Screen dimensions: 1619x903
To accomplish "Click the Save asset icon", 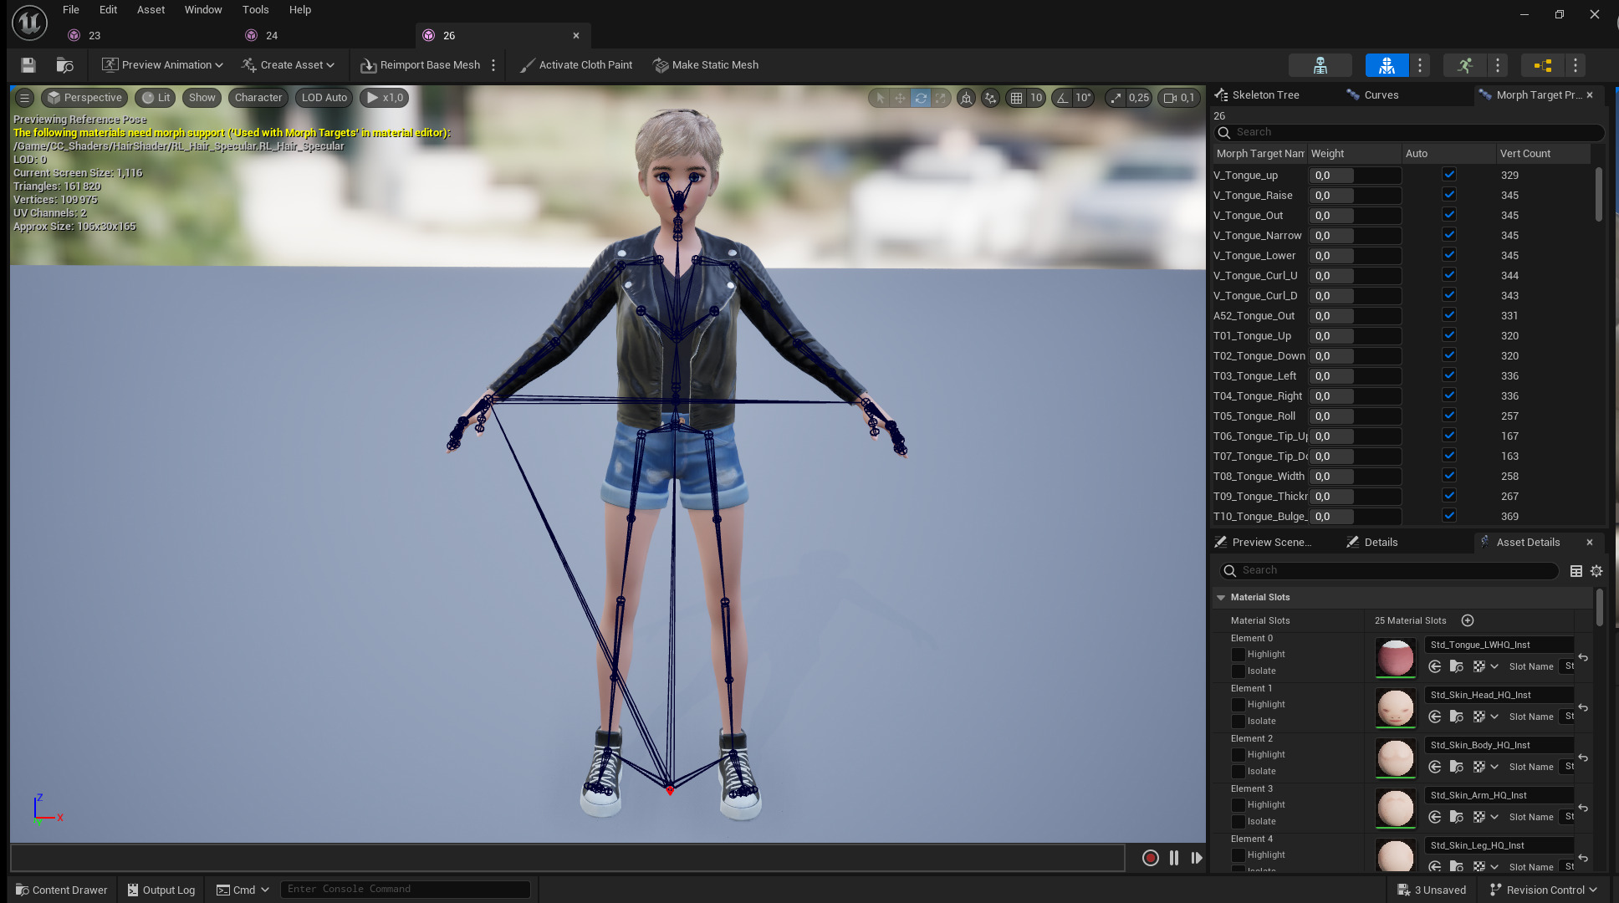I will (28, 65).
